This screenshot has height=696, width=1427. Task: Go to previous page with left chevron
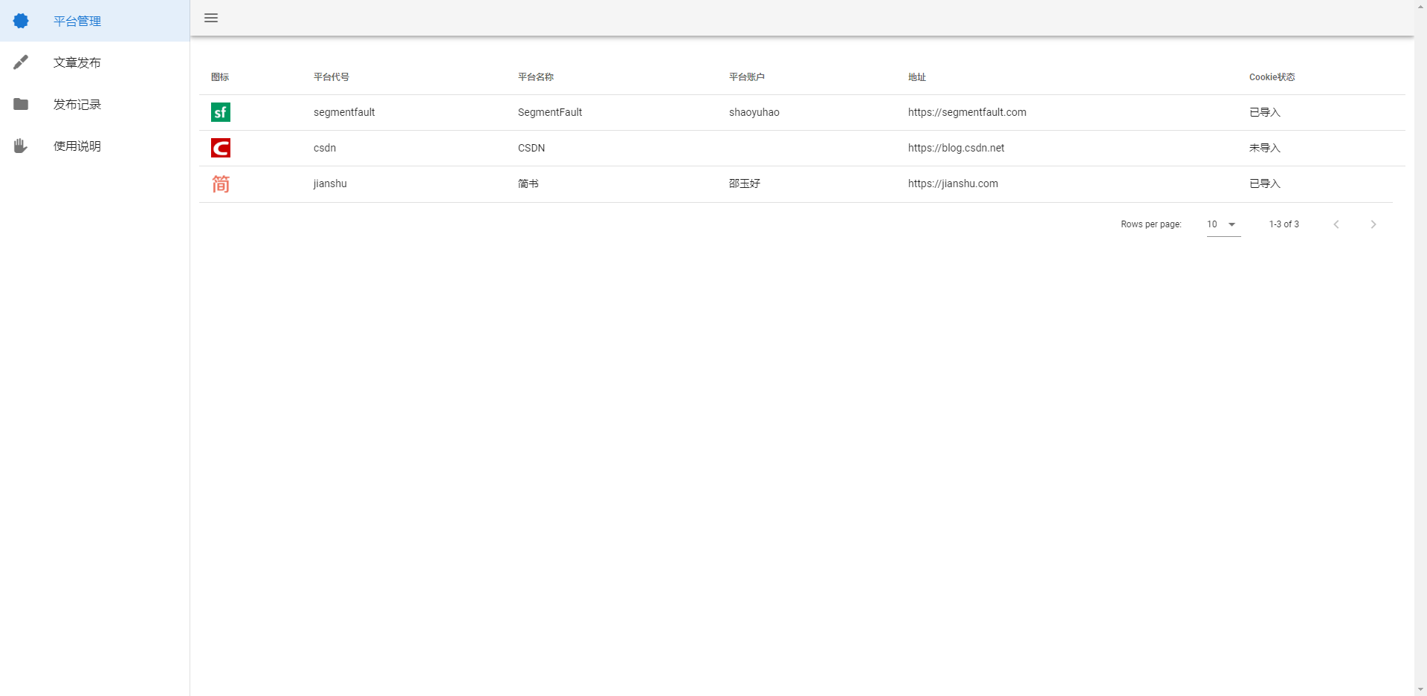click(1336, 224)
